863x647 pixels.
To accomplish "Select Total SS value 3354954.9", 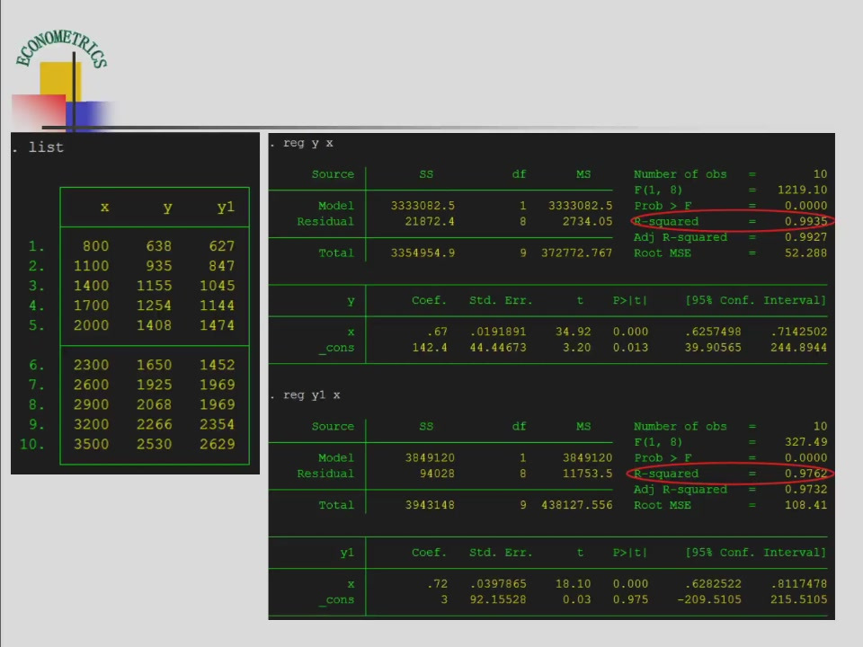I will pos(423,253).
